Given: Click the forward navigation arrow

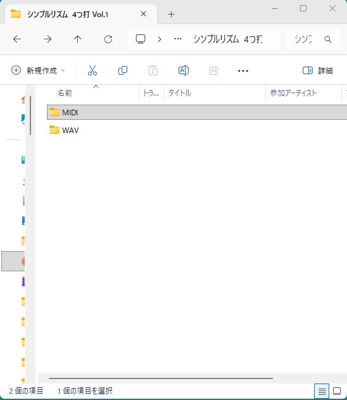Looking at the screenshot, I should (x=47, y=39).
